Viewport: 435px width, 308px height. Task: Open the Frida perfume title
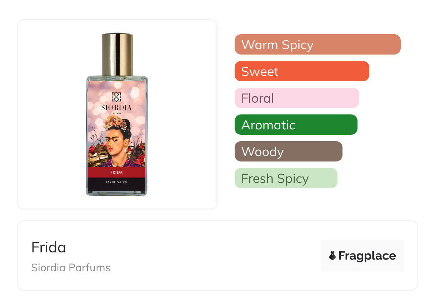tap(49, 247)
